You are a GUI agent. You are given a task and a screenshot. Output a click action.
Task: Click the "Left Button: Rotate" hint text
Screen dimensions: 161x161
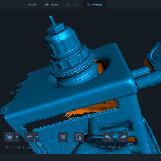tap(79, 148)
